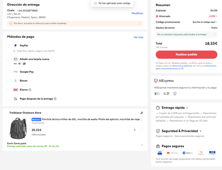Click the edit note icon beside Trailblazer Outdoors Store

coord(142,113)
